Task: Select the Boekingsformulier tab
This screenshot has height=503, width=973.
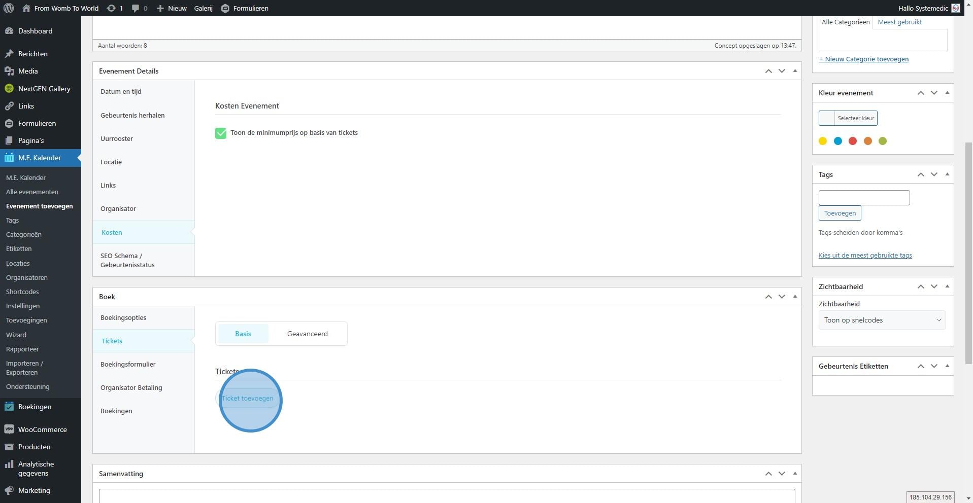Action: click(x=128, y=364)
